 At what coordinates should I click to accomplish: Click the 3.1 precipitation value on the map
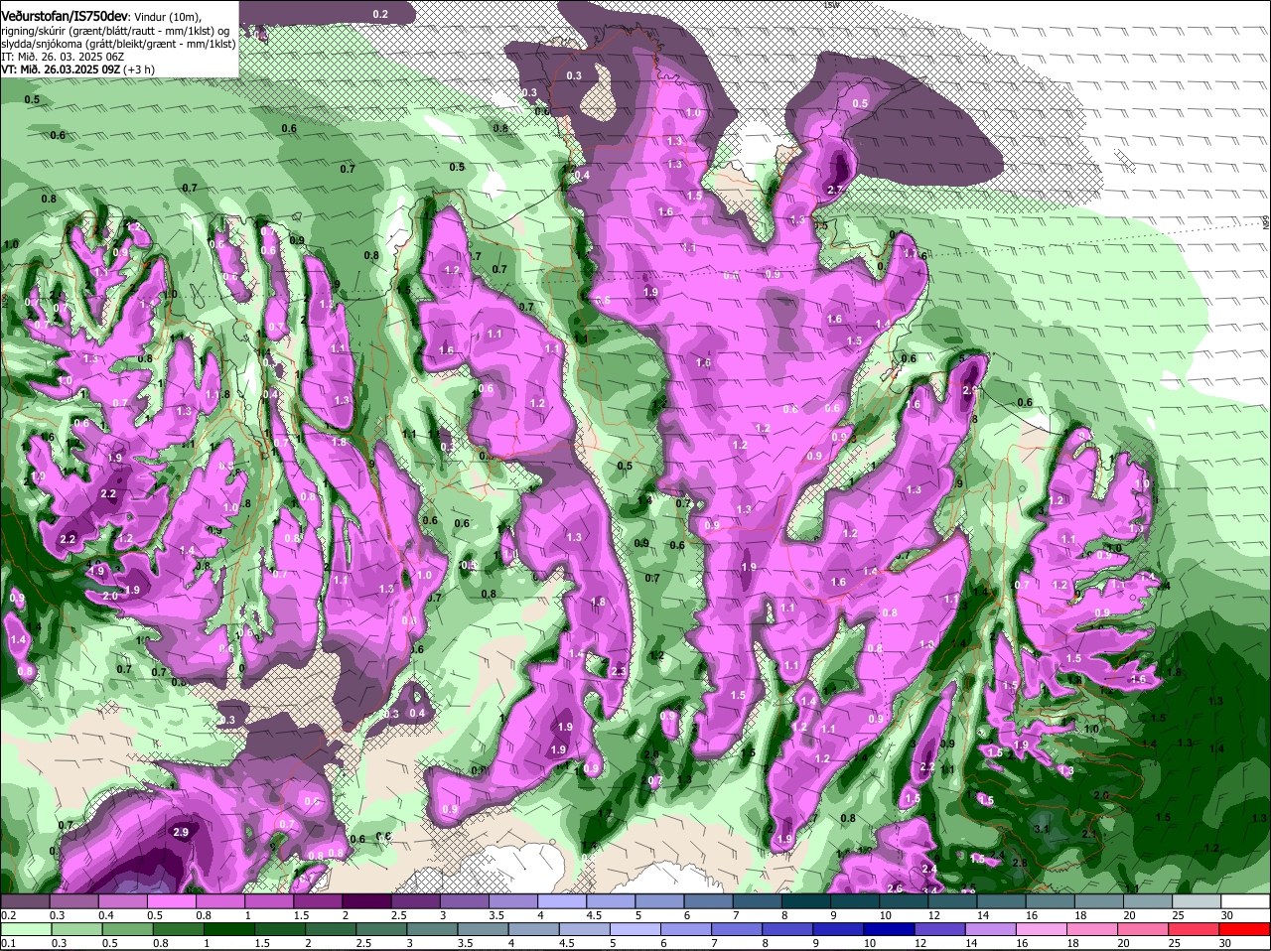(x=1042, y=828)
